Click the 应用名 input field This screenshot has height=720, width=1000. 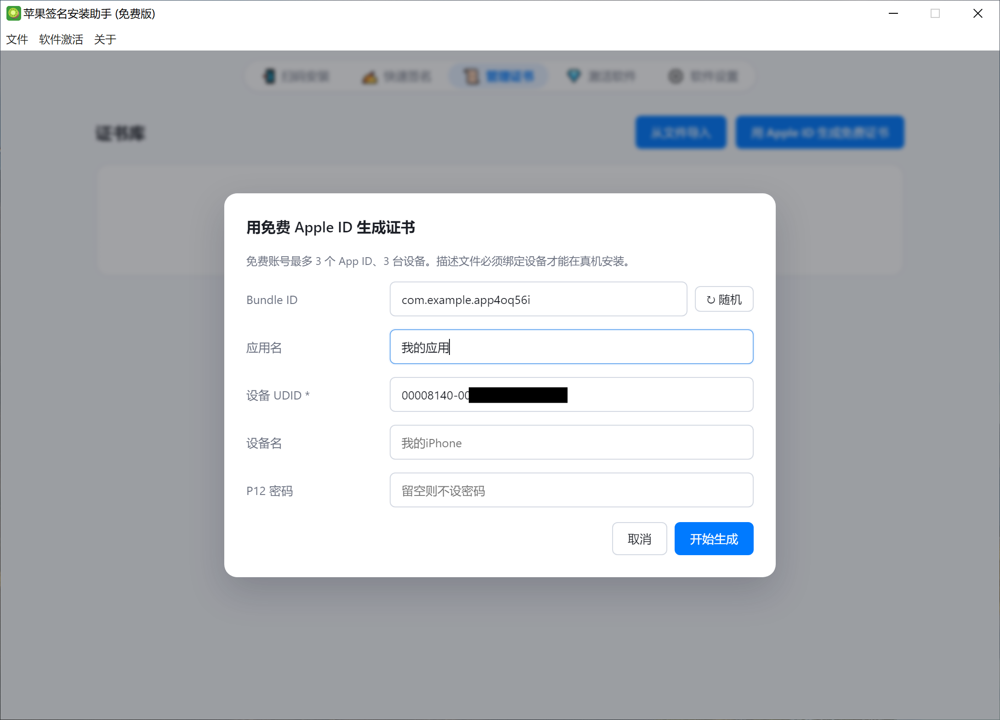(x=571, y=347)
